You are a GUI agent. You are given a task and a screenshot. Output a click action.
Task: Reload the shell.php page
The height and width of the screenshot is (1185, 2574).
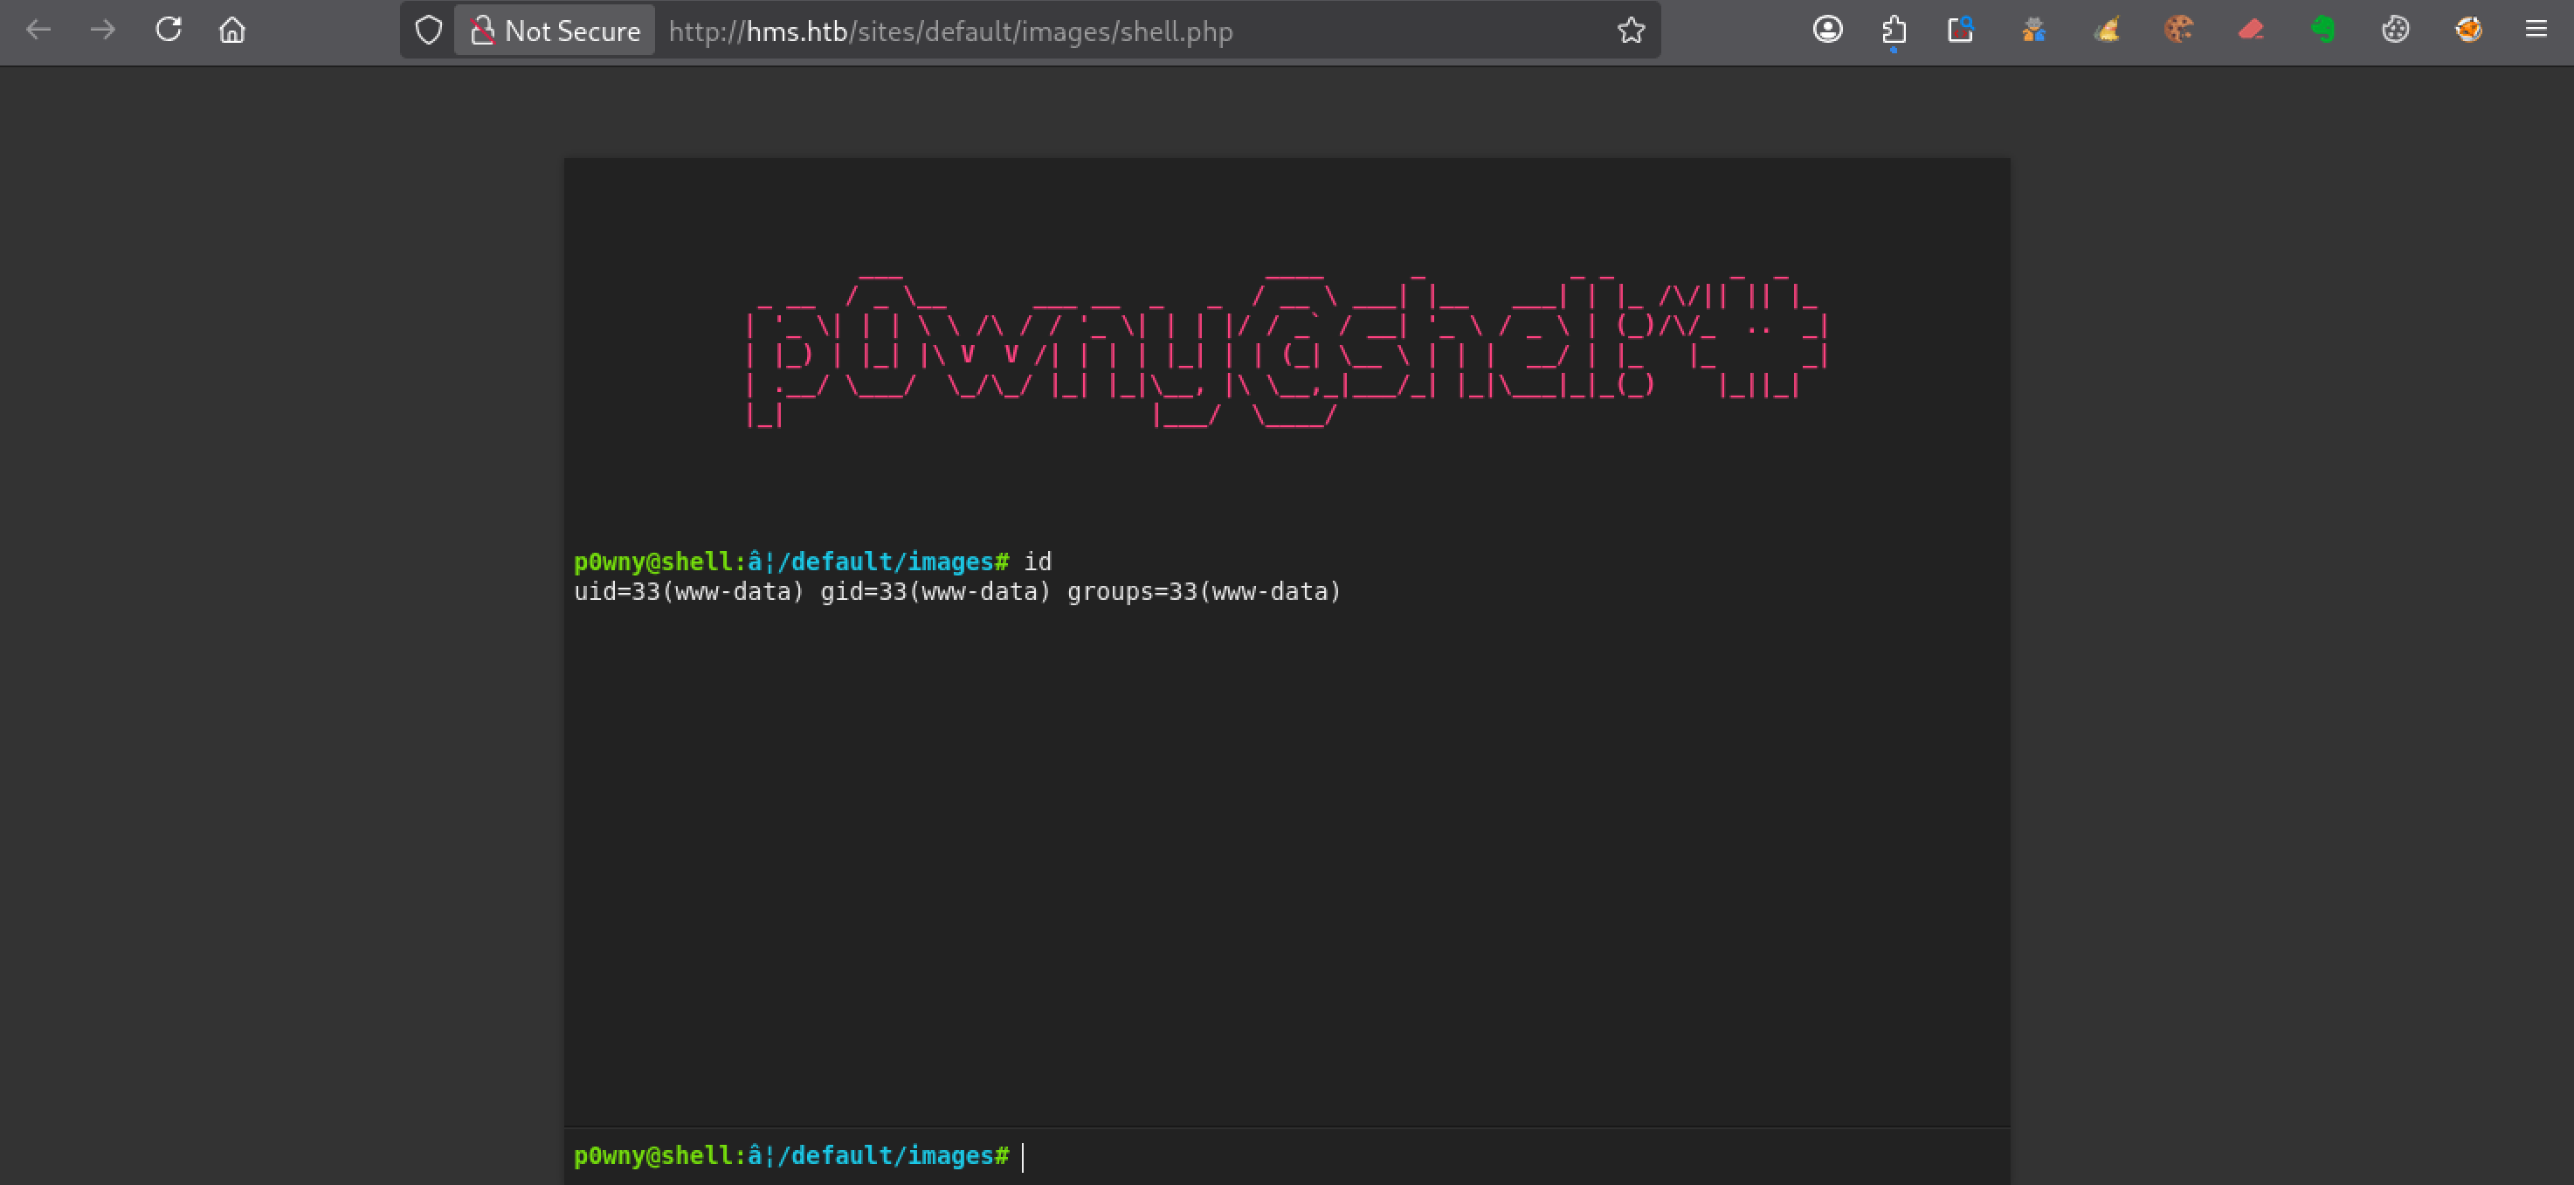[x=168, y=30]
